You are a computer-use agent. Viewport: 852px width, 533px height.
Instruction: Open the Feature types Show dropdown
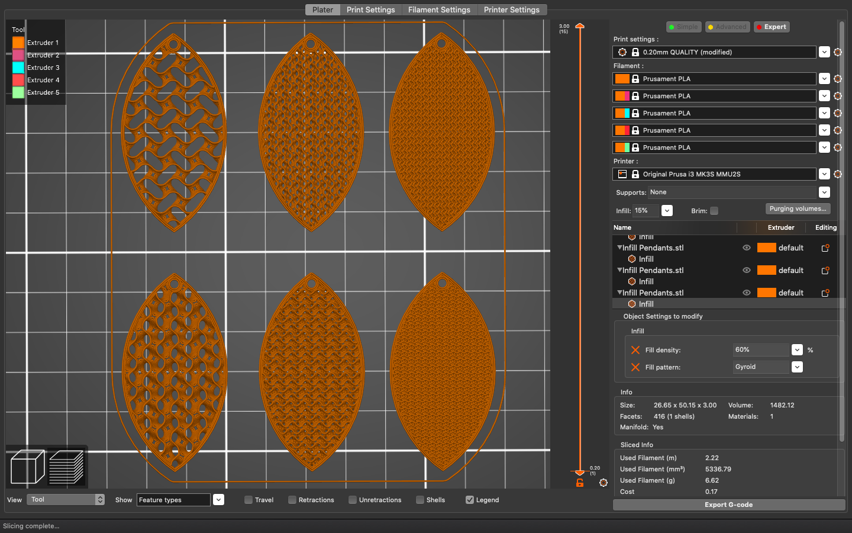(218, 500)
